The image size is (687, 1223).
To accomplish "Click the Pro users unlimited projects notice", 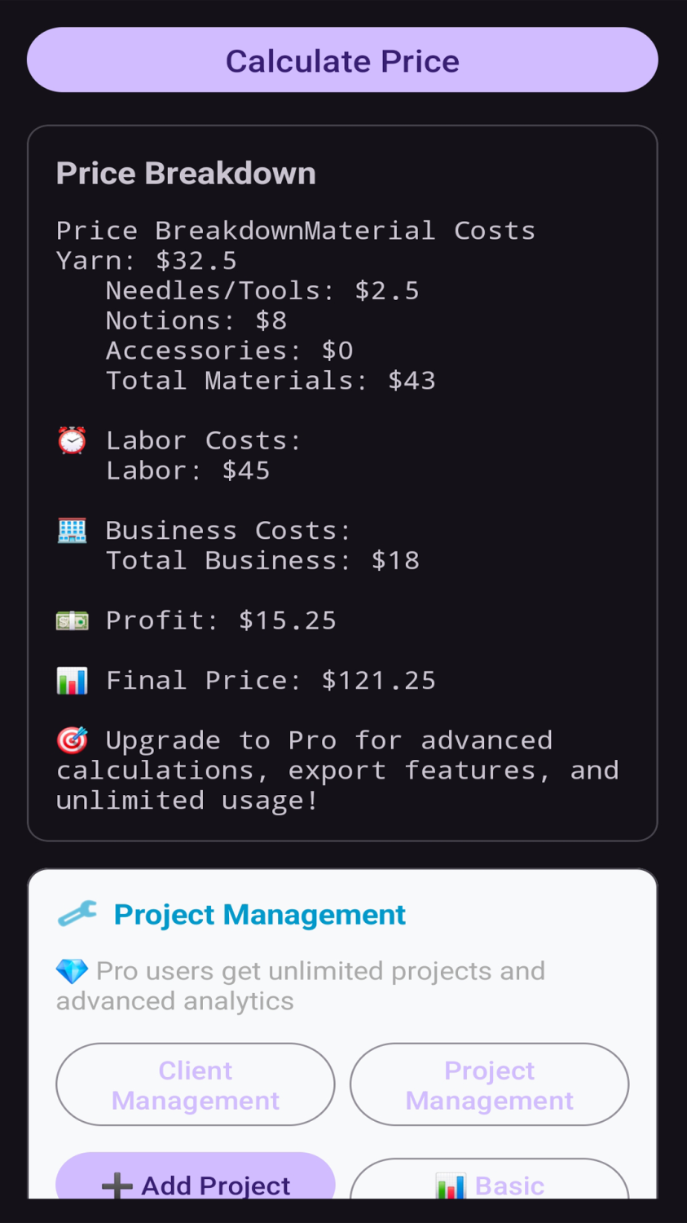I will pyautogui.click(x=300, y=986).
